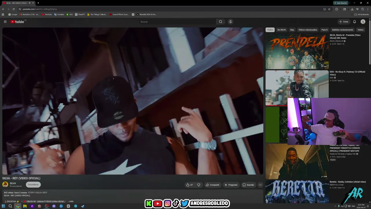The width and height of the screenshot is (371, 209).
Task: Select the Rap filter chip
Action: pyautogui.click(x=292, y=30)
